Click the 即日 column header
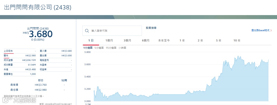The width and height of the screenshot is (277, 105). click(x=41, y=80)
